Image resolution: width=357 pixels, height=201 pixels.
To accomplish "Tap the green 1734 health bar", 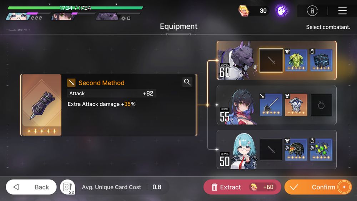I will (75, 8).
